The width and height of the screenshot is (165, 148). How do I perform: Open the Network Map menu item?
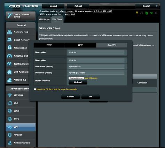click(21, 32)
